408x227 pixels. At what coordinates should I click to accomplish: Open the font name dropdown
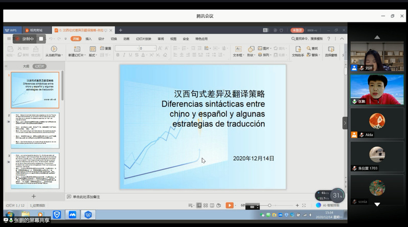[137, 49]
